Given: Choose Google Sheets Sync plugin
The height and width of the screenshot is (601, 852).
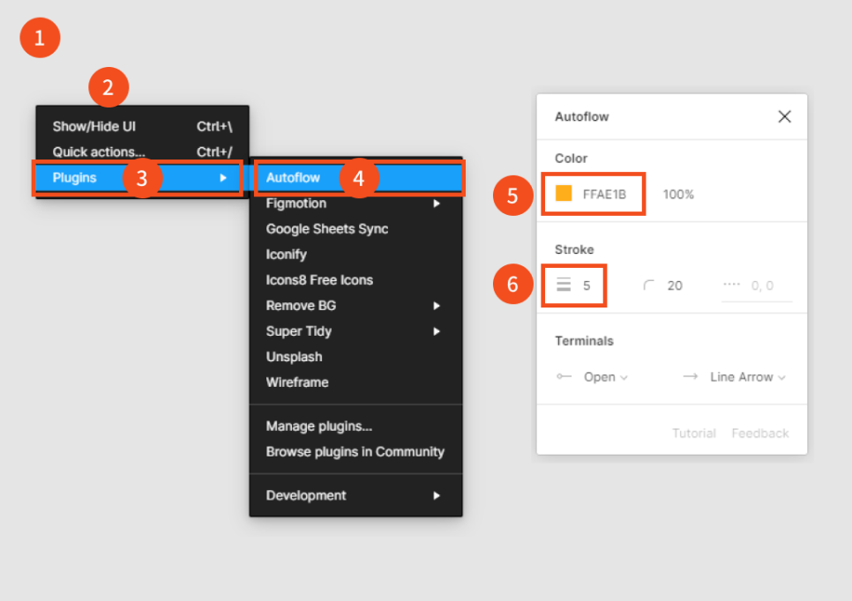Looking at the screenshot, I should (x=356, y=229).
